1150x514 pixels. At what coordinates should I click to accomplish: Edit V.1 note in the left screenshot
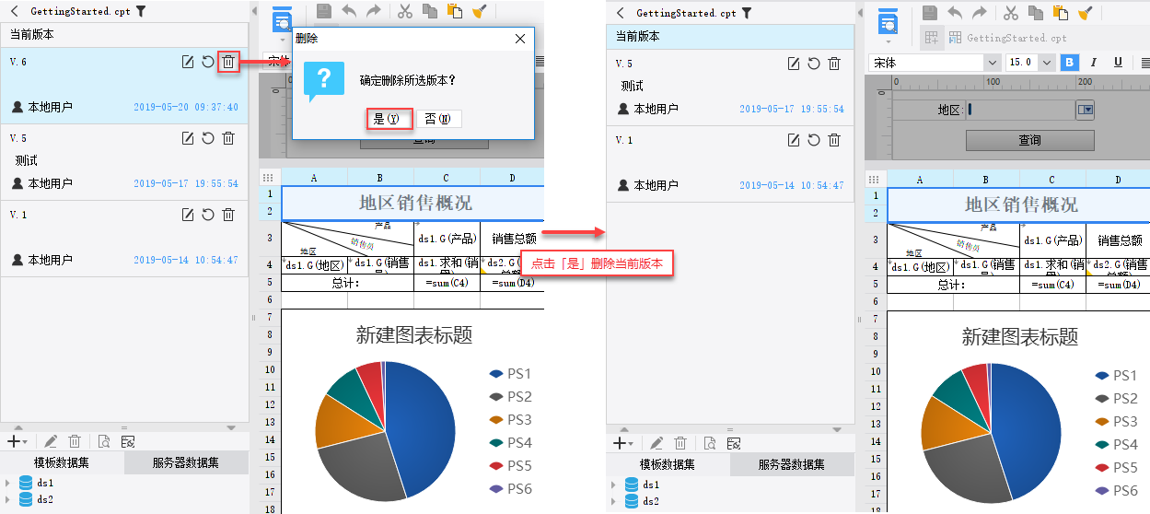pyautogui.click(x=188, y=215)
